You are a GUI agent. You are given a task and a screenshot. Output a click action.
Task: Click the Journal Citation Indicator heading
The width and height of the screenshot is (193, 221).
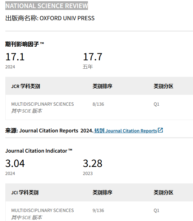tap(39, 151)
